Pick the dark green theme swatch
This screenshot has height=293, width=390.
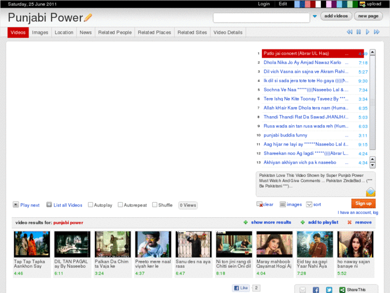coord(355,4)
